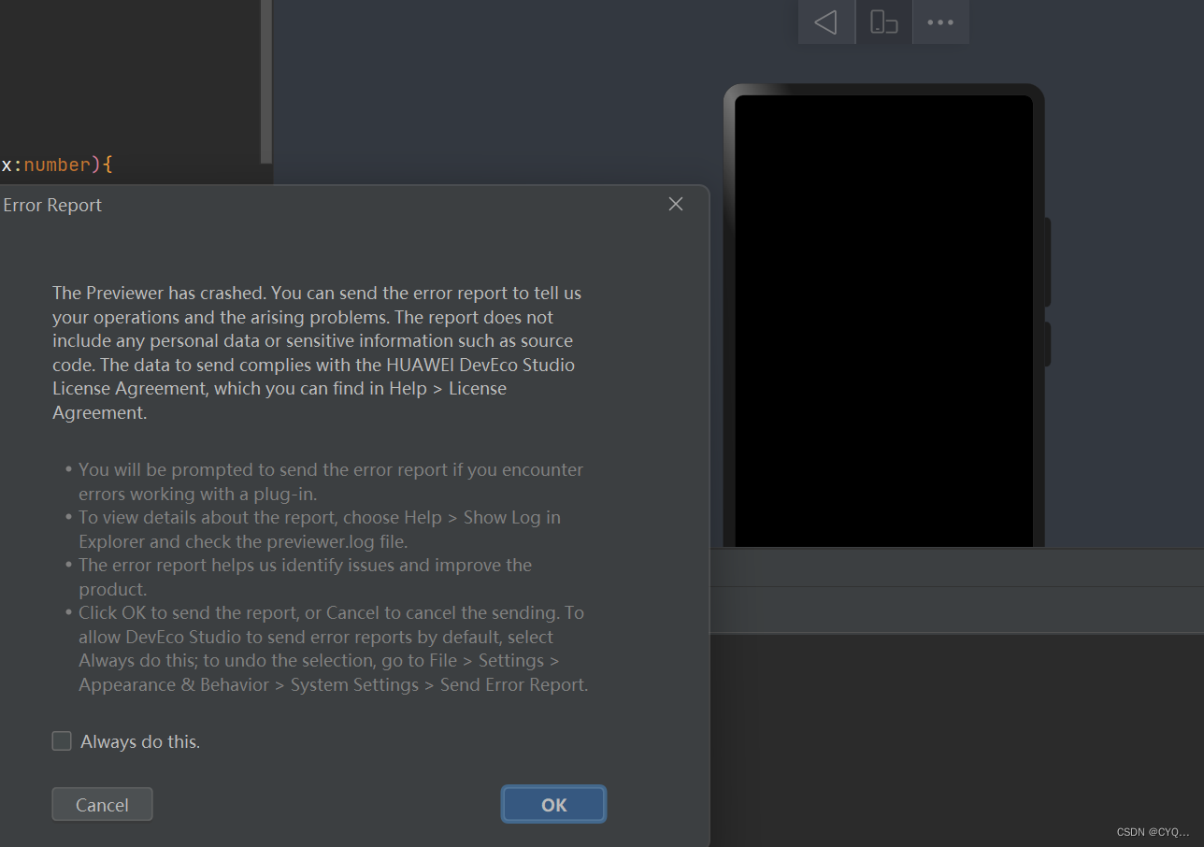
Task: Click the lower side button on the phone frame
Action: [x=1048, y=344]
